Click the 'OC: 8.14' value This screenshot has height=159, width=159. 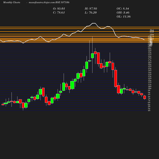coord(123,9)
